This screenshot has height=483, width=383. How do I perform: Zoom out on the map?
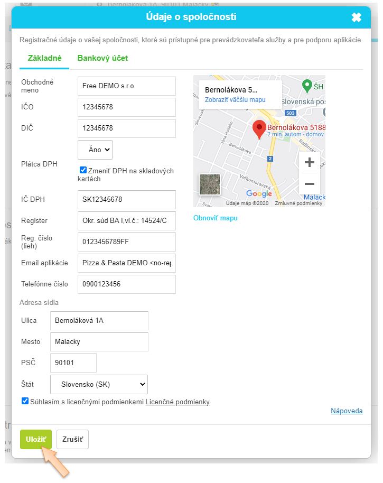[x=310, y=184]
